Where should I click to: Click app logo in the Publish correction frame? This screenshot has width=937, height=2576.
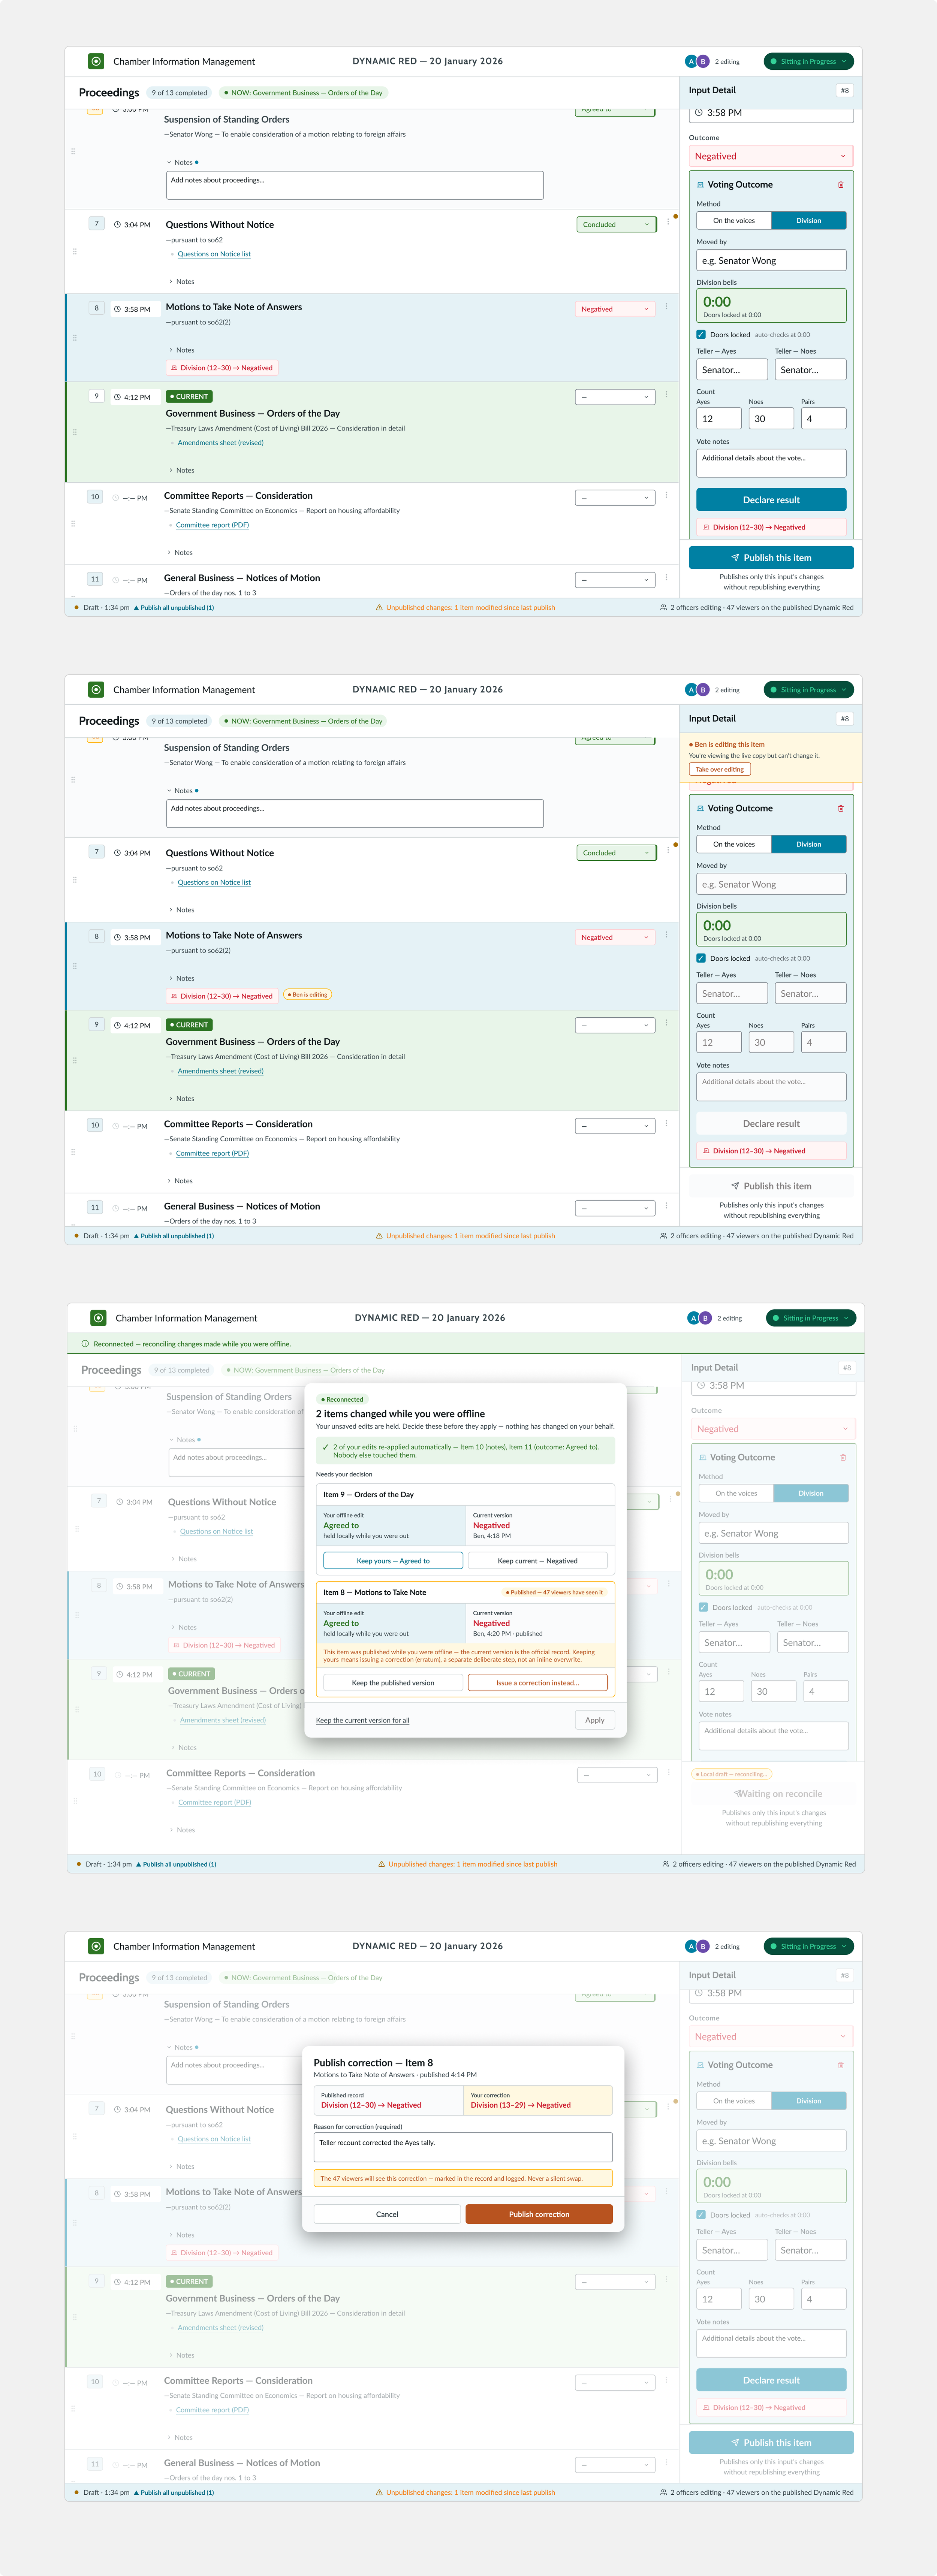pos(96,1946)
